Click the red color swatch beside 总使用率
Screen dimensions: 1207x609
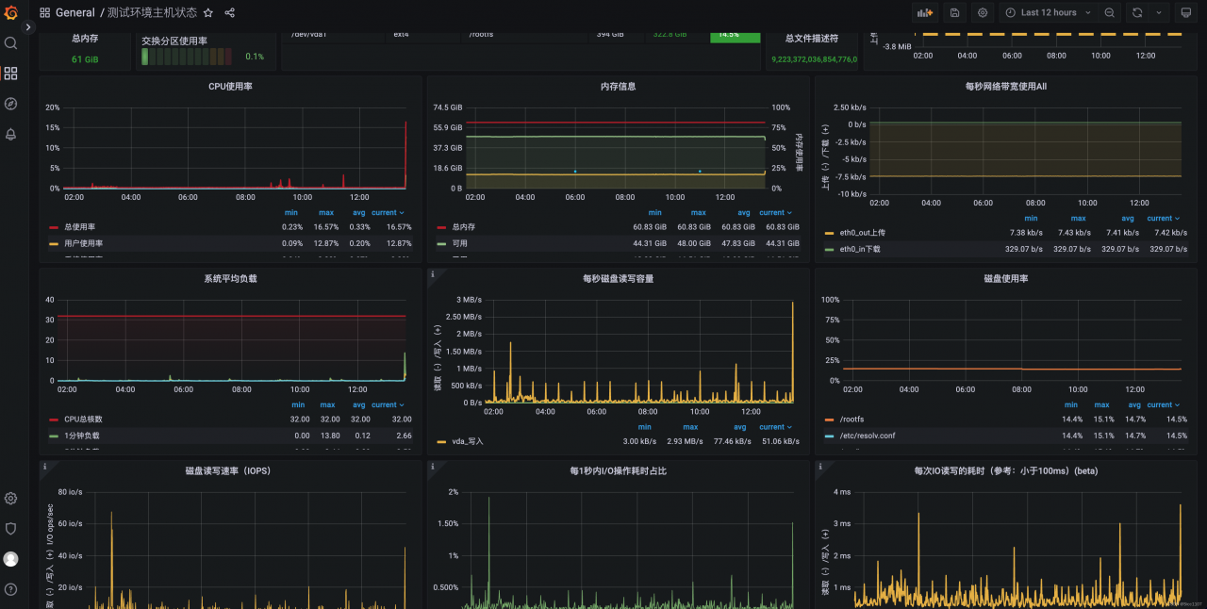click(54, 227)
